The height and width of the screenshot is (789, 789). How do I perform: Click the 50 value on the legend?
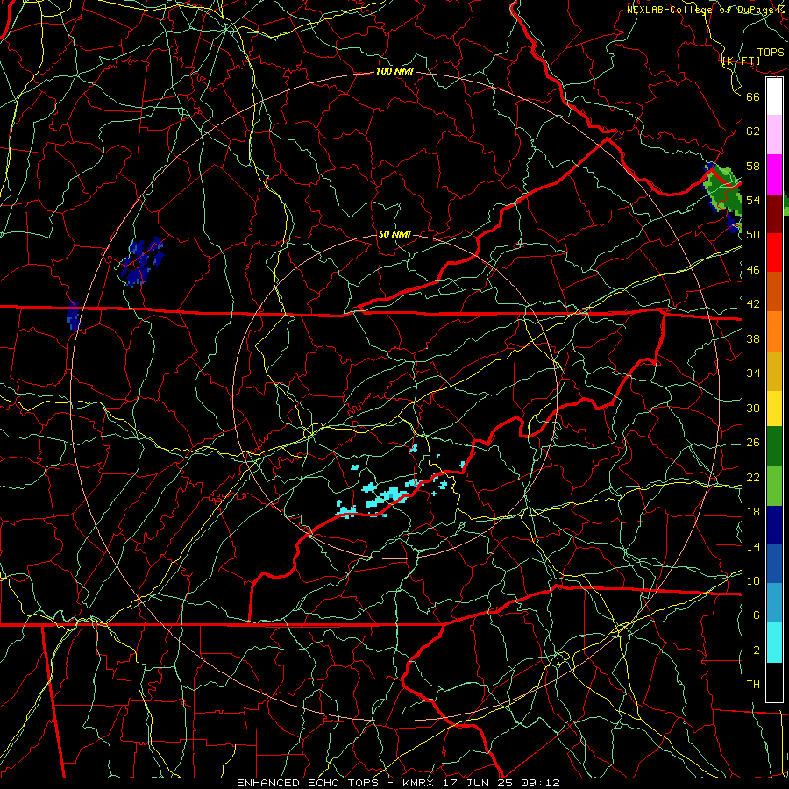point(753,235)
